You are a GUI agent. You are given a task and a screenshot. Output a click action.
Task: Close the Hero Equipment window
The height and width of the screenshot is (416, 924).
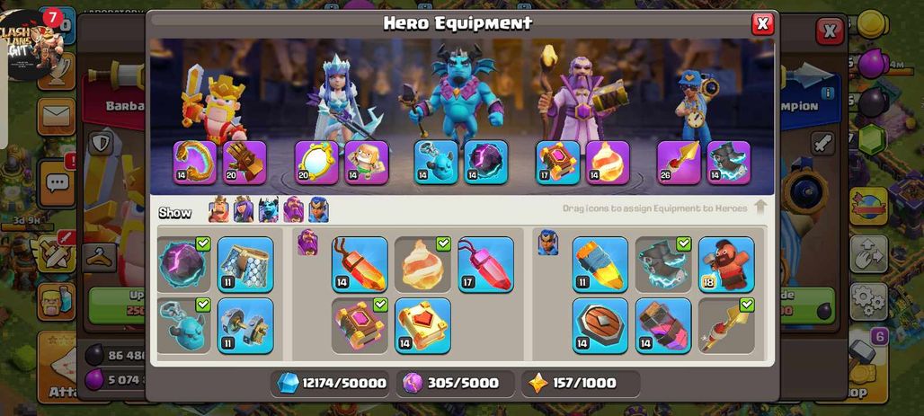[x=762, y=23]
